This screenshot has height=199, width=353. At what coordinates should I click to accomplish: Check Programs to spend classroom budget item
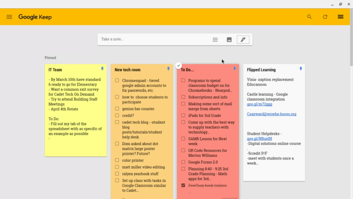(x=183, y=80)
